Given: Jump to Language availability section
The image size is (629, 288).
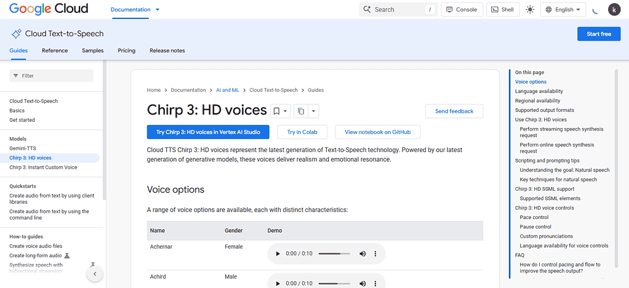Looking at the screenshot, I should tap(539, 92).
